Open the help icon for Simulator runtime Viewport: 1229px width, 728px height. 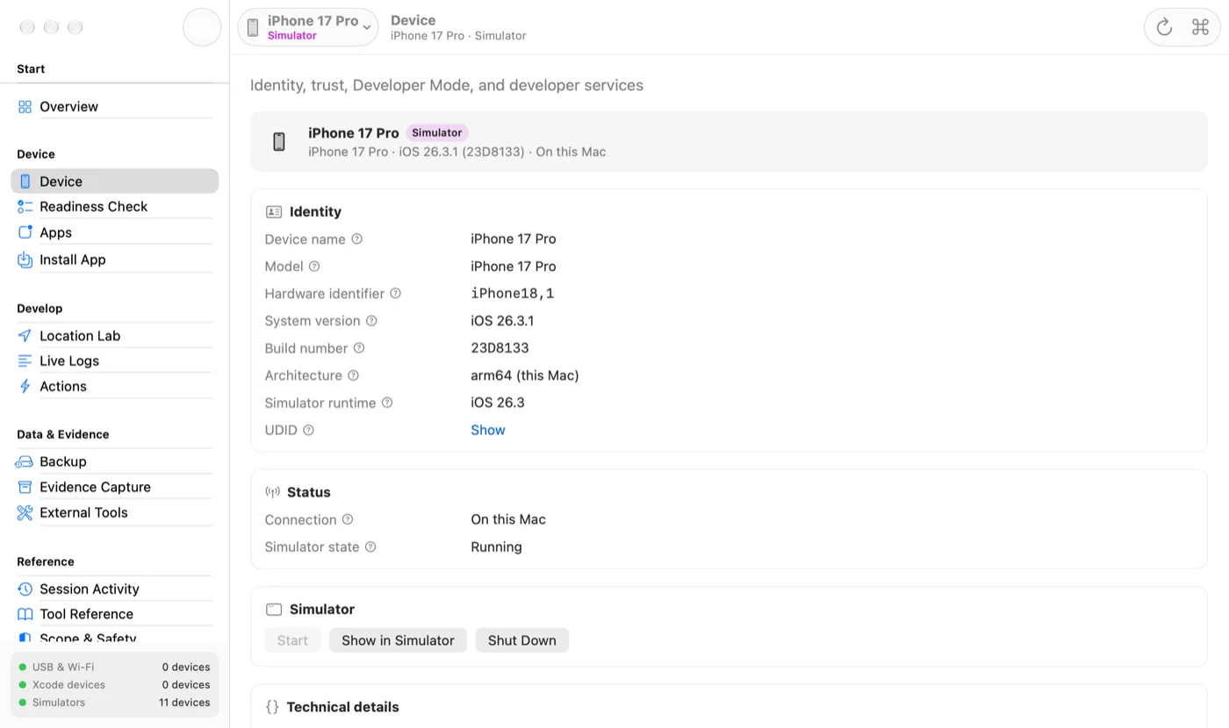tap(387, 403)
